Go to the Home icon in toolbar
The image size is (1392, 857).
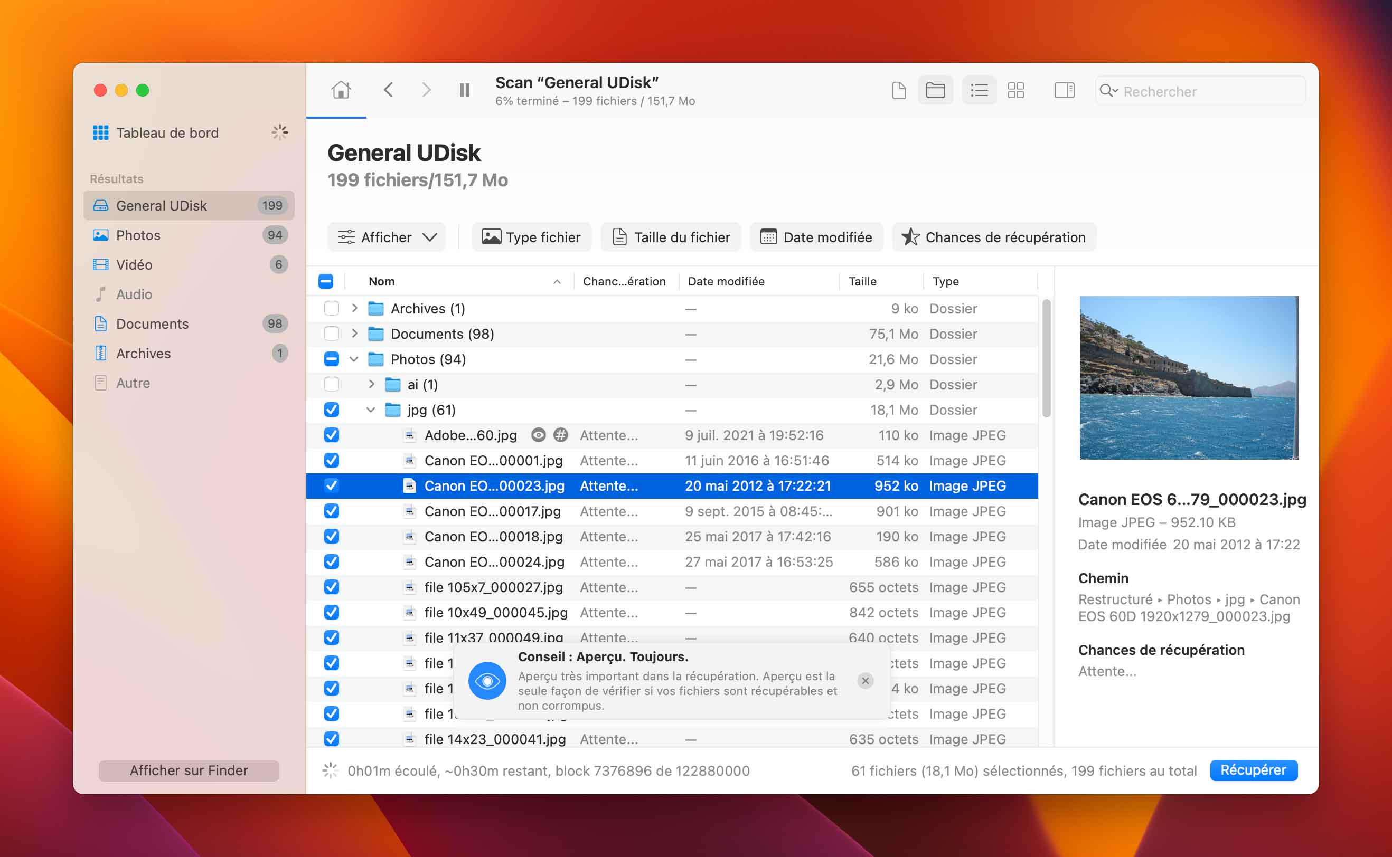(341, 90)
